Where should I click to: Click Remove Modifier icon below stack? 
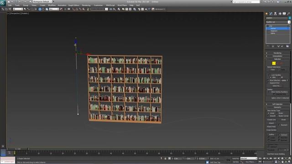282,46
